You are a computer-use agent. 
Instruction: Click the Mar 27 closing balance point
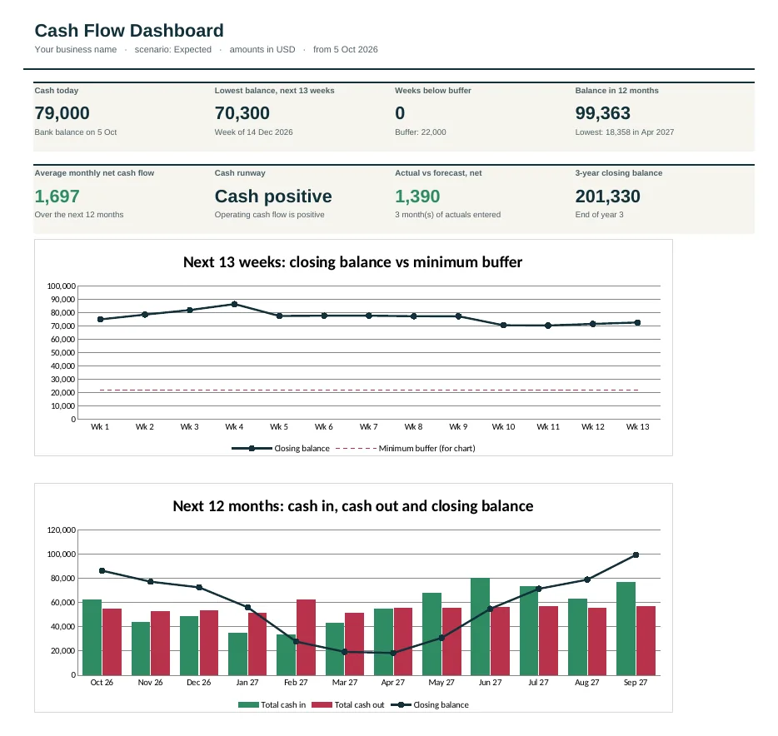[345, 652]
